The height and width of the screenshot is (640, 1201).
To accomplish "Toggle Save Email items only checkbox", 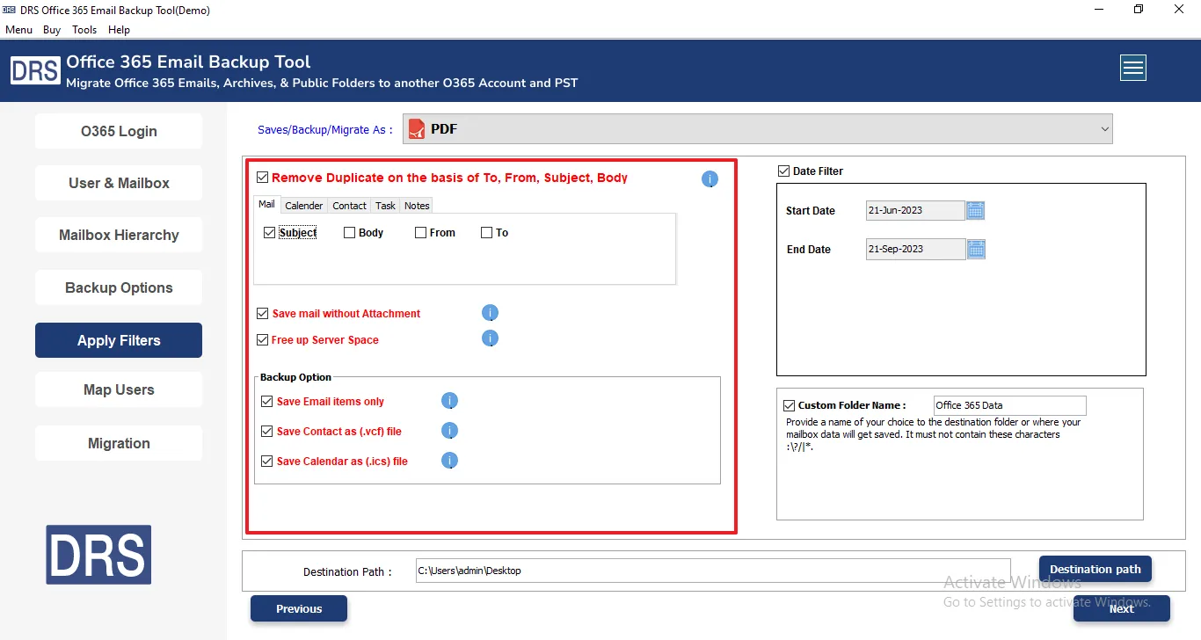I will [267, 401].
